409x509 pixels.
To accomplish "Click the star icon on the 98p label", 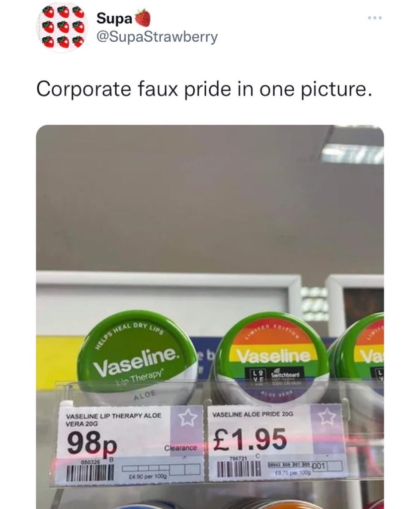I will (187, 418).
